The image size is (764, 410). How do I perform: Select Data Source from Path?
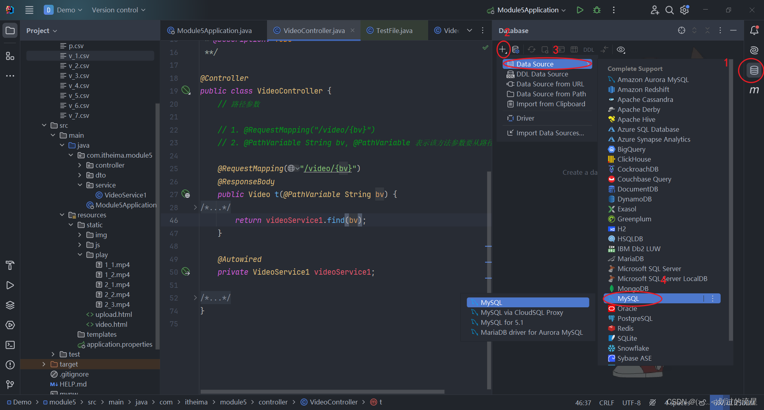point(548,94)
